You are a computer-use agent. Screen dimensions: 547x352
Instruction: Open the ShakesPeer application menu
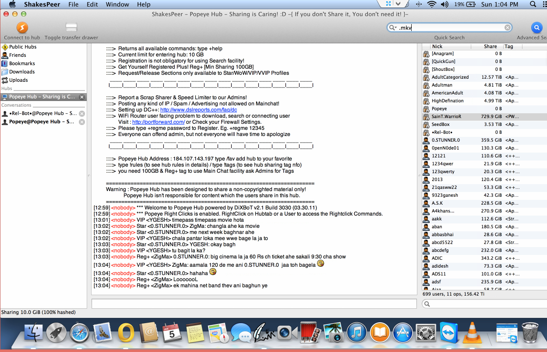pos(42,4)
